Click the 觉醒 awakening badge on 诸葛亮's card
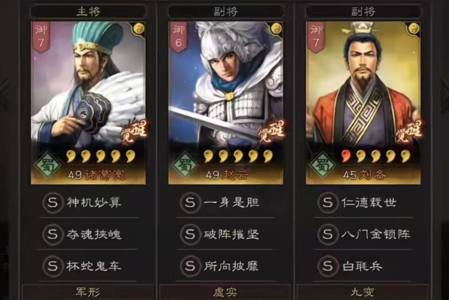This screenshot has height=300, width=449. click(x=134, y=132)
